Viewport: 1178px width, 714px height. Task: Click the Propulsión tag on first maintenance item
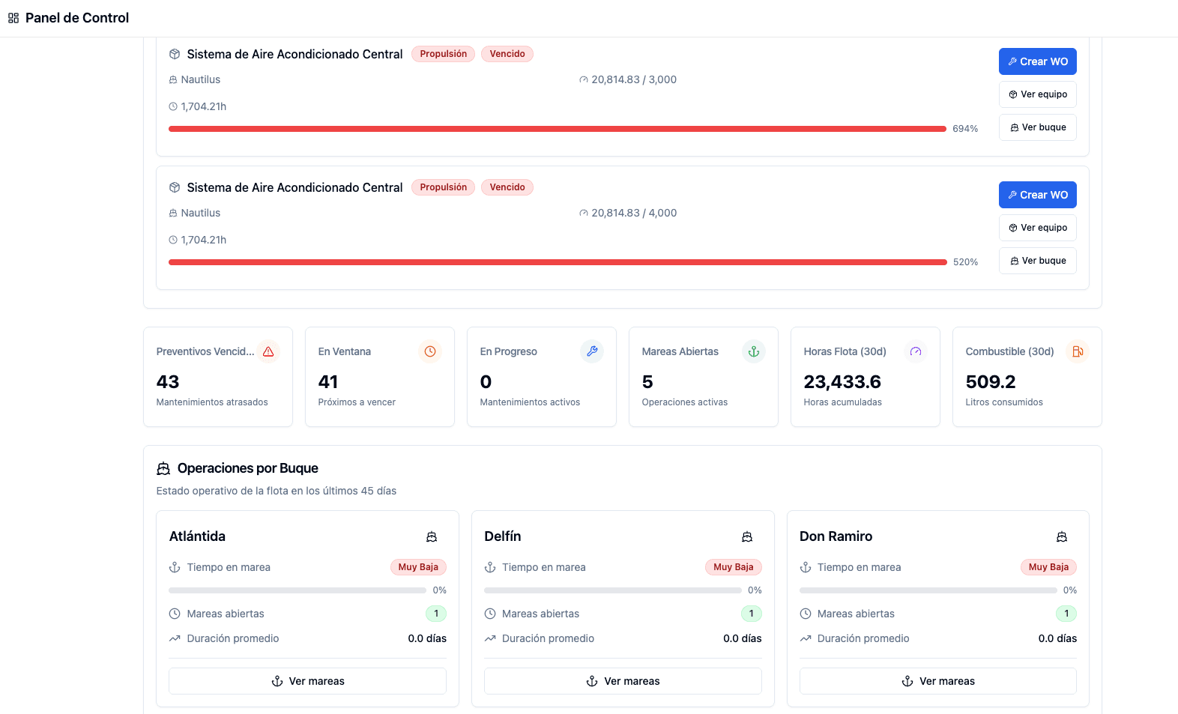click(443, 54)
